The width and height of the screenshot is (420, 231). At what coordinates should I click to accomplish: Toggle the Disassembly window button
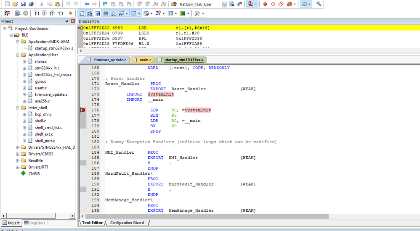click(90, 13)
